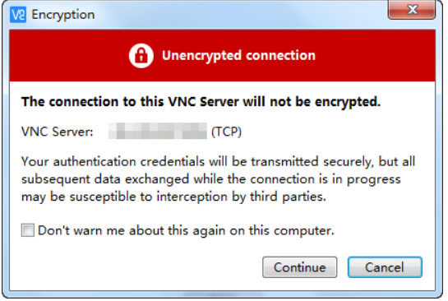Click the padlock icon in red banner

[141, 55]
